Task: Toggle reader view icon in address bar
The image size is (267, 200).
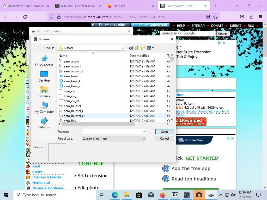Action: coord(208,17)
